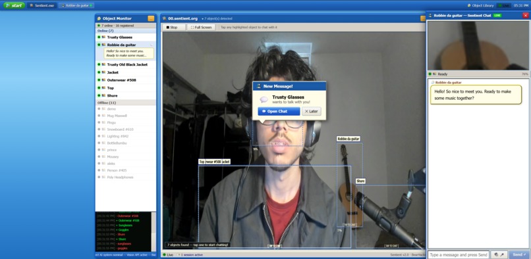Click the offline object Pingu
The width and height of the screenshot is (531, 259).
pyautogui.click(x=126, y=122)
